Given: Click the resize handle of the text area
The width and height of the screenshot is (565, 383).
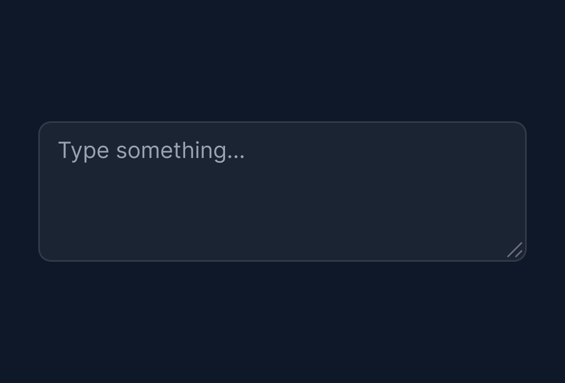Looking at the screenshot, I should [x=515, y=250].
